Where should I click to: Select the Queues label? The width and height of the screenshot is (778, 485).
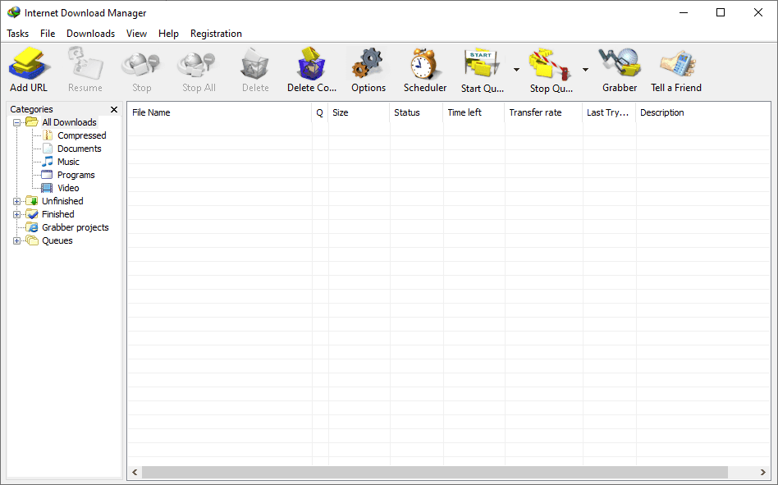pos(57,240)
